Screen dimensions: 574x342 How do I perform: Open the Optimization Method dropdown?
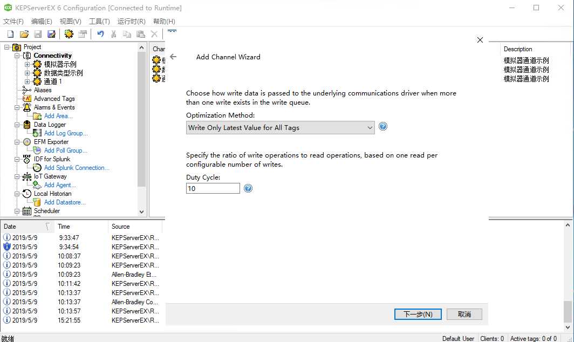(x=281, y=127)
